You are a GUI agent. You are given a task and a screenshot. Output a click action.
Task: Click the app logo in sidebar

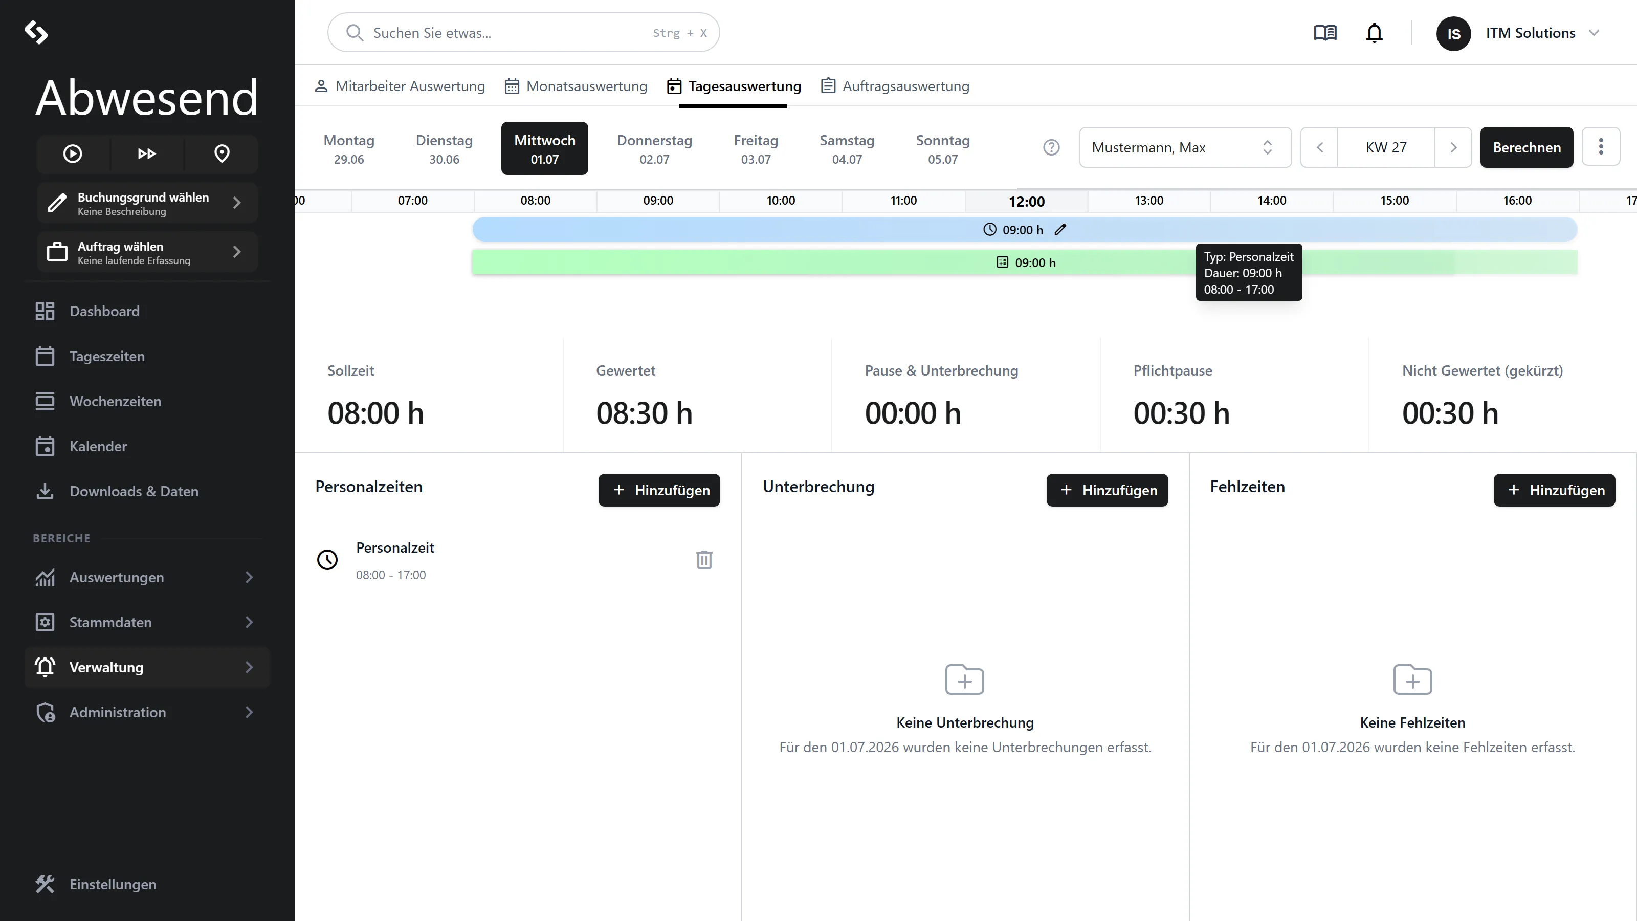click(36, 32)
